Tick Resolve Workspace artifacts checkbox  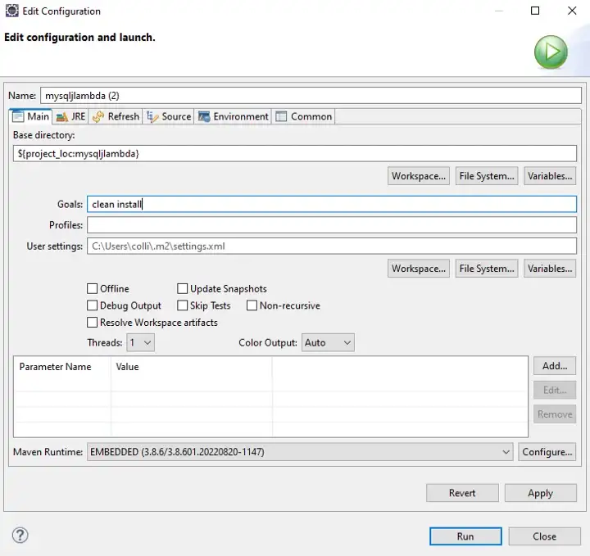point(92,322)
